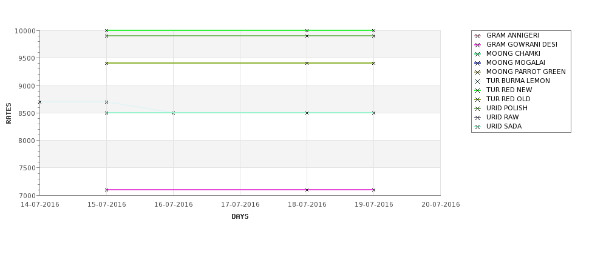Click the data point at 14-07-2016 near 8700
The height and width of the screenshot is (260, 592).
(x=39, y=102)
